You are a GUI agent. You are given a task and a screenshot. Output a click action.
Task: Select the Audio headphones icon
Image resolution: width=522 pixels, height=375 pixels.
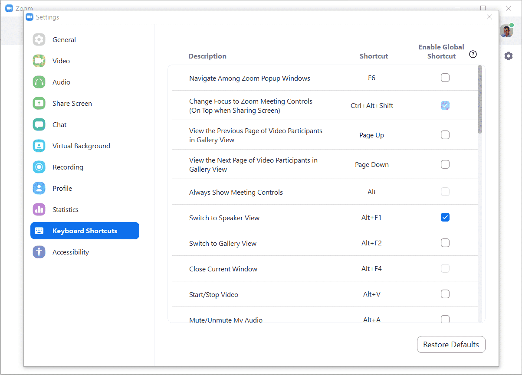pos(39,82)
